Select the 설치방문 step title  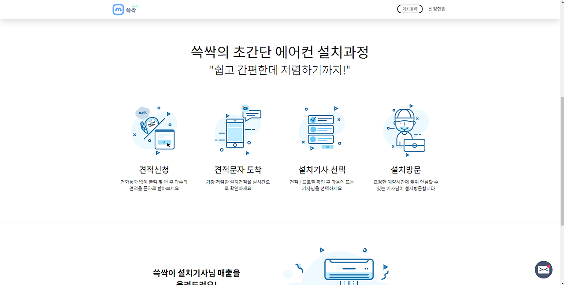click(406, 170)
